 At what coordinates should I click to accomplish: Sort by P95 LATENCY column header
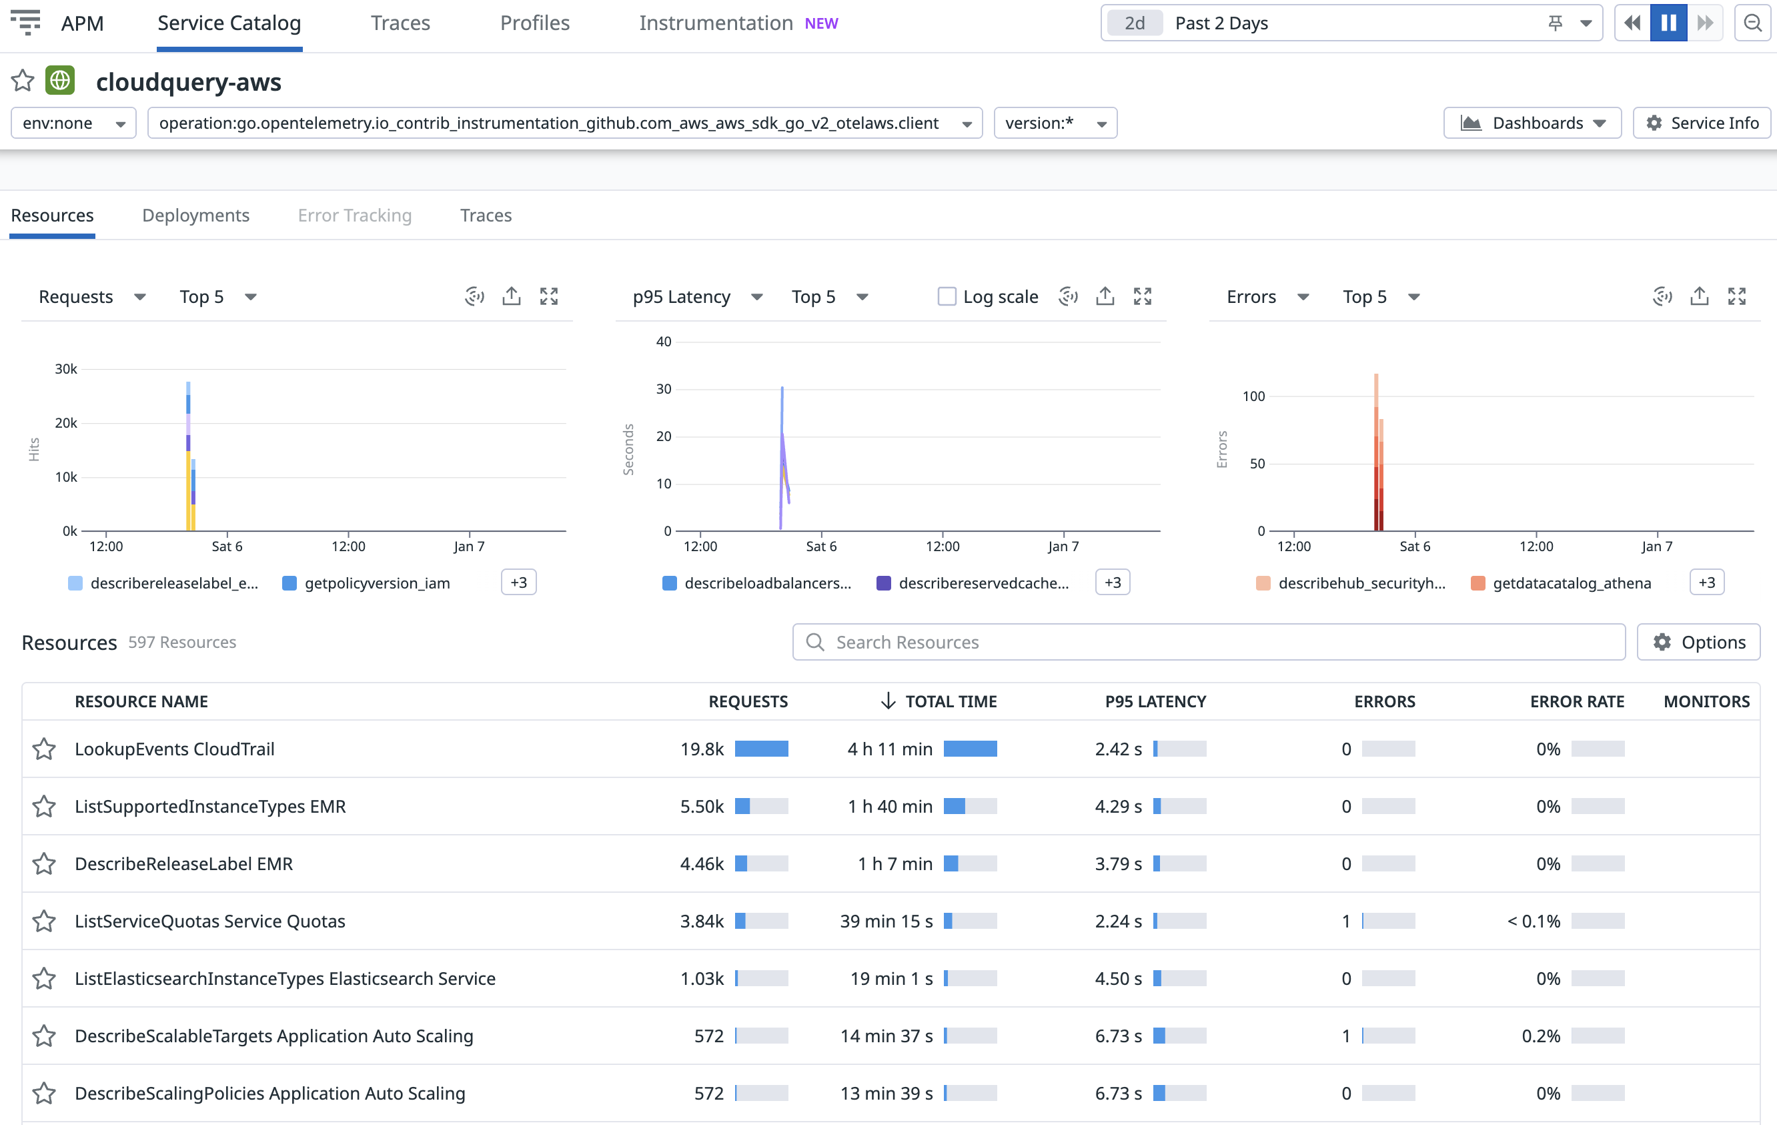coord(1155,701)
